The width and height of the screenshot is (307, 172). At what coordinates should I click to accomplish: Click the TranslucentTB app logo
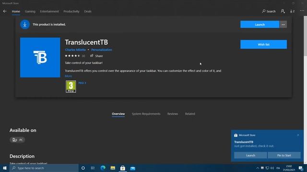click(40, 57)
